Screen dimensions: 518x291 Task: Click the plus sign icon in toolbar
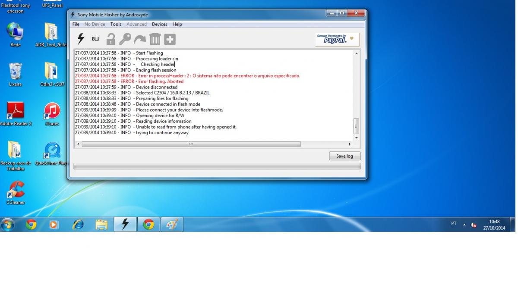coord(170,40)
